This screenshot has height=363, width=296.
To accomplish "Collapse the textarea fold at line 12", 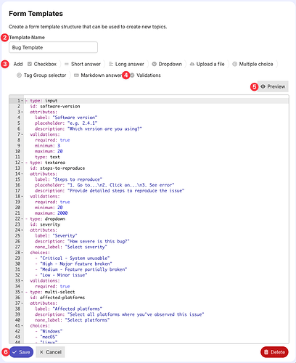I will point(22,163).
